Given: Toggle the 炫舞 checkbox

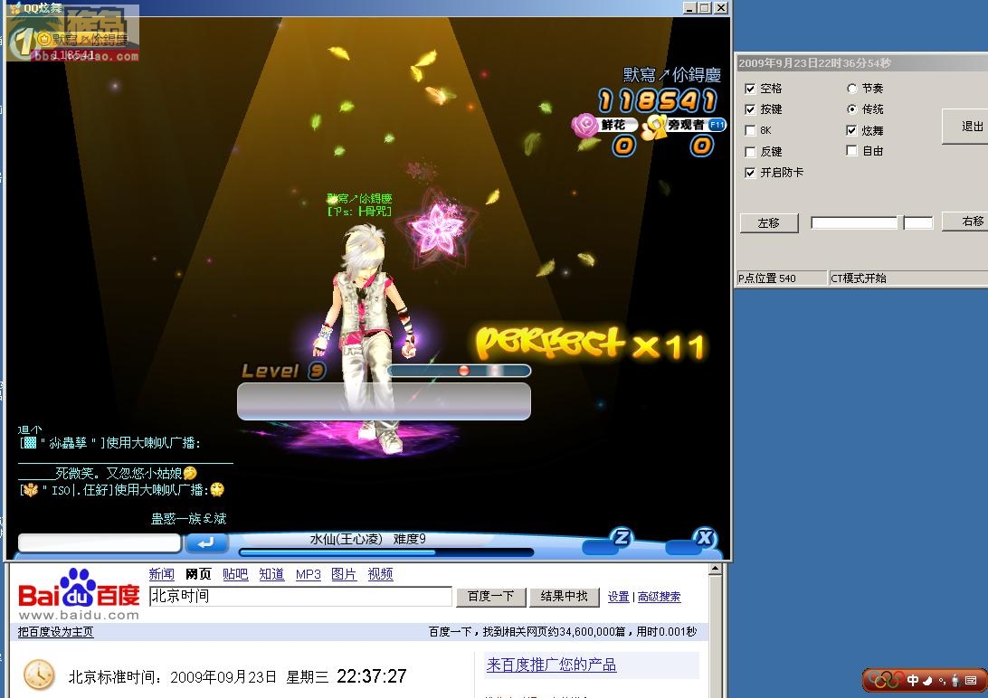Looking at the screenshot, I should tap(851, 130).
